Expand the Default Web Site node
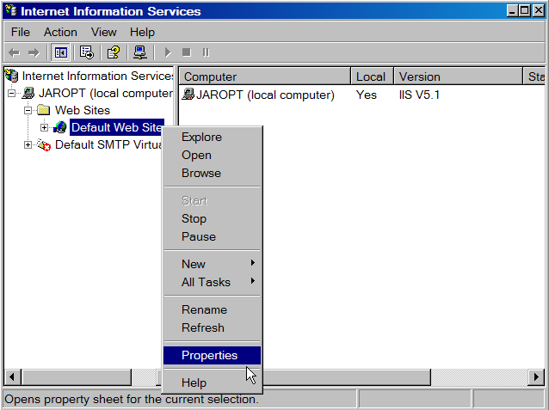This screenshot has height=410, width=549. (x=44, y=128)
